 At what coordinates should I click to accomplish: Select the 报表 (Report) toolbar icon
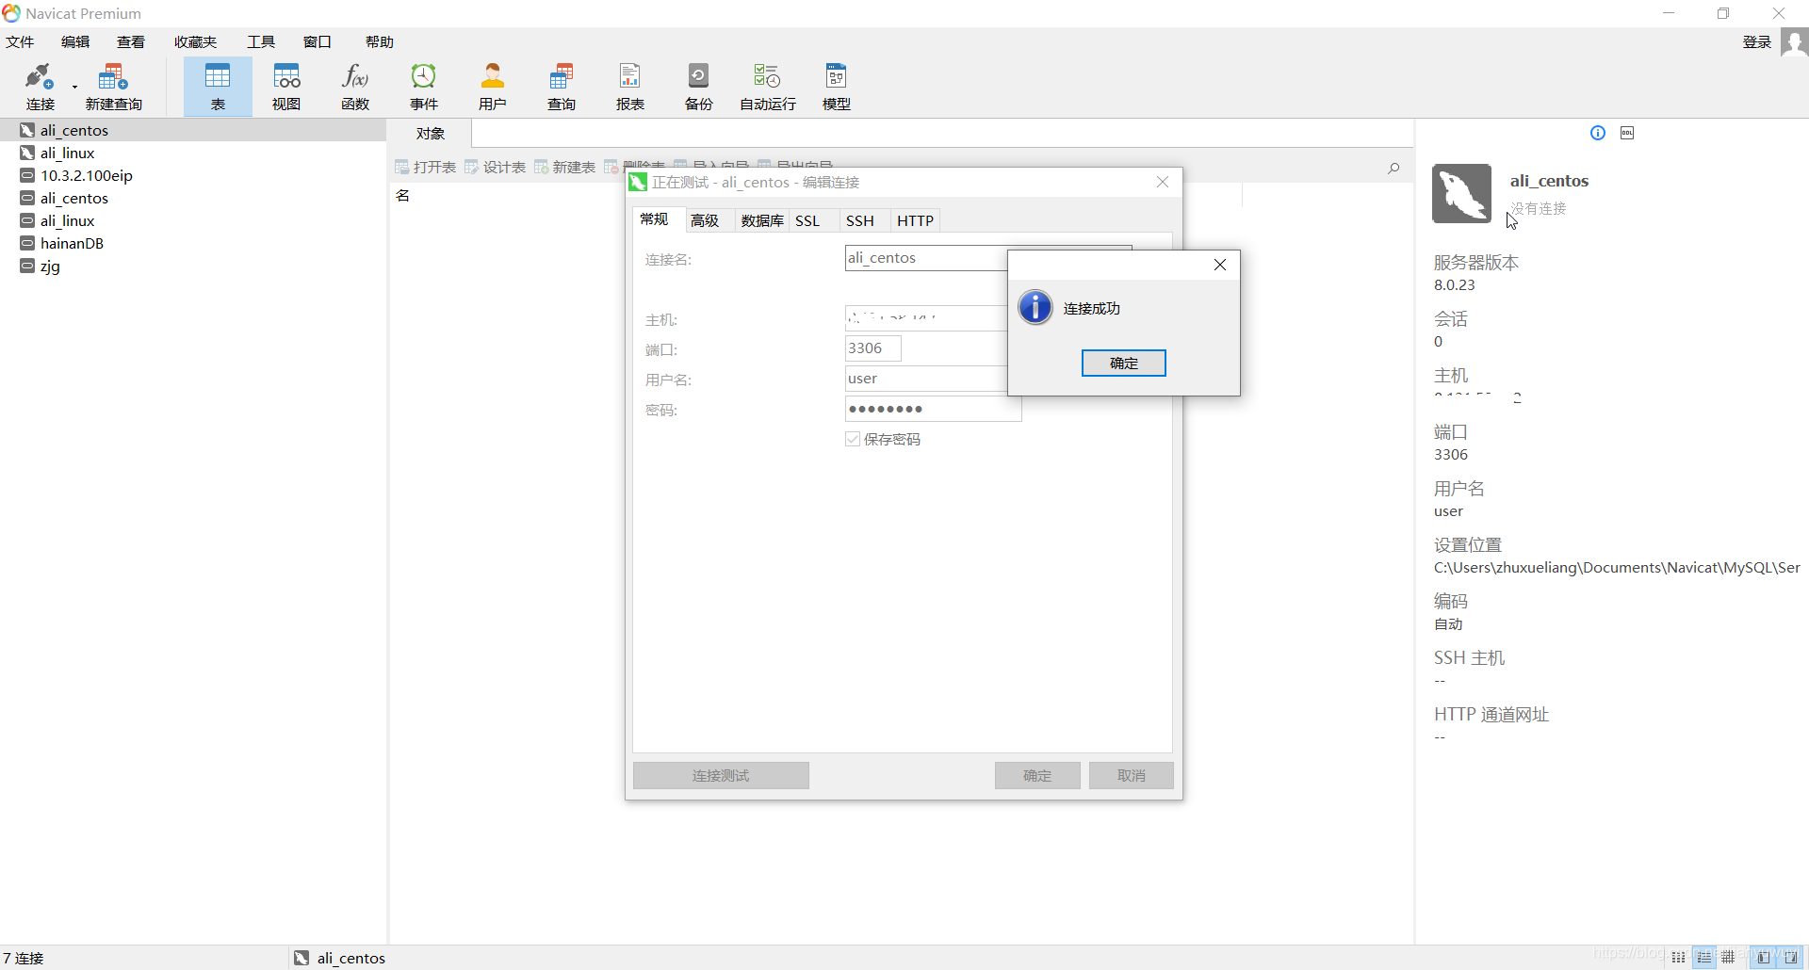630,87
